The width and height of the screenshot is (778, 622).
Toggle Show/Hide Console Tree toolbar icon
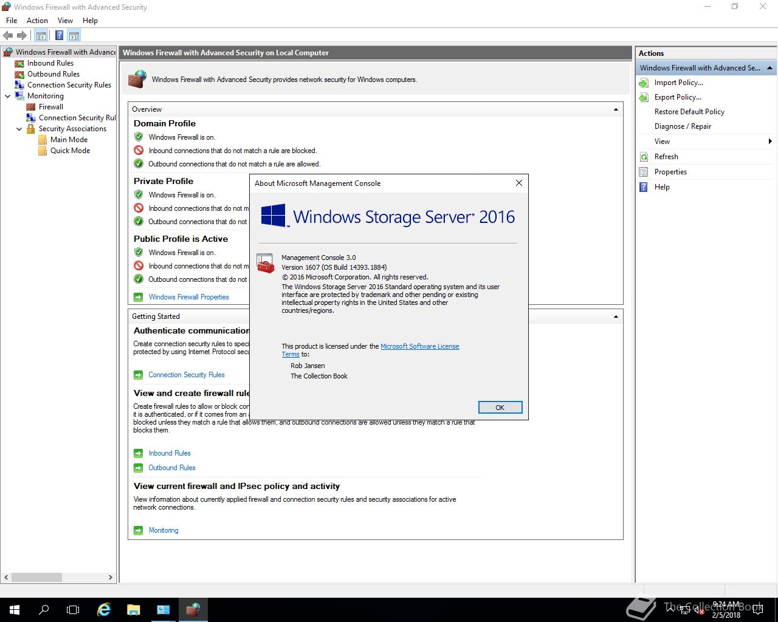tap(41, 36)
